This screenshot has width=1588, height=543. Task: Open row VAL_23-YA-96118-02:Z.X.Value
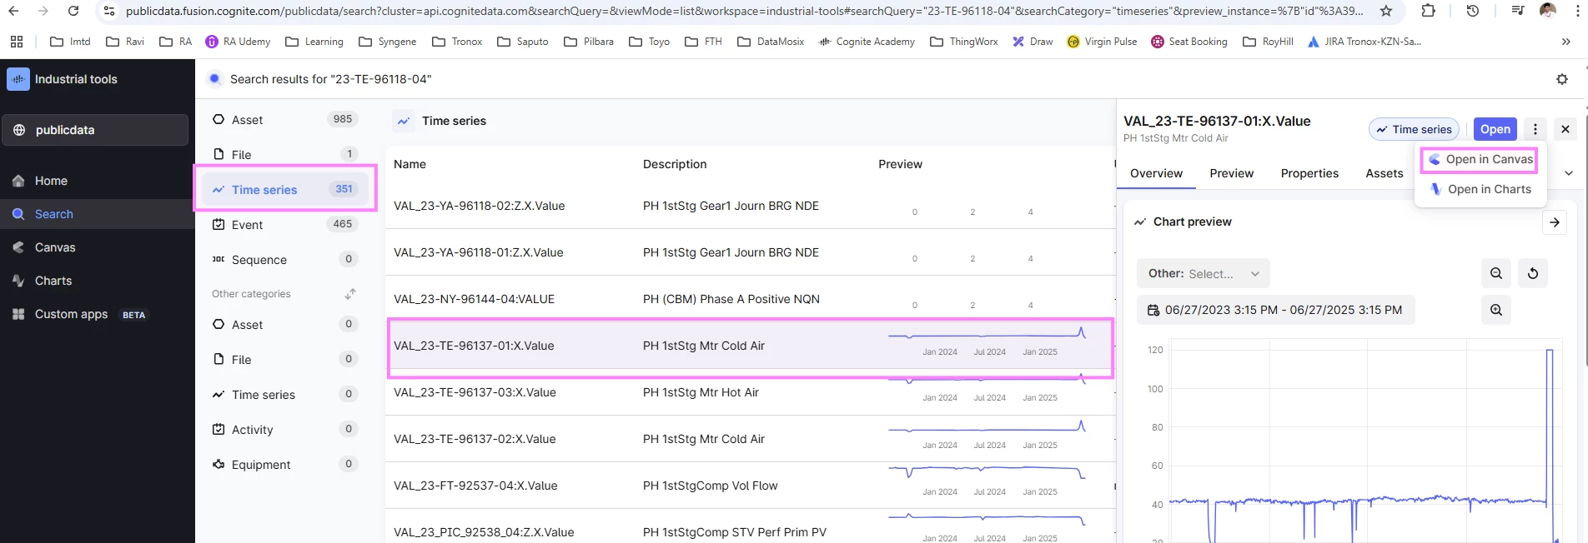pyautogui.click(x=750, y=206)
